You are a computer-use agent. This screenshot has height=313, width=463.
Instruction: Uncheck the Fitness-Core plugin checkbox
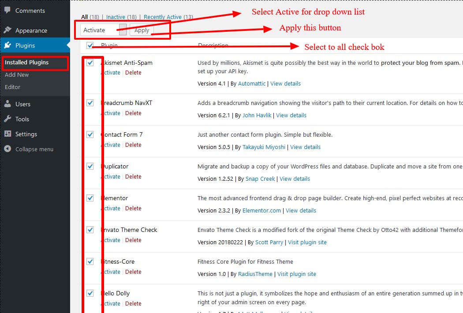point(90,261)
